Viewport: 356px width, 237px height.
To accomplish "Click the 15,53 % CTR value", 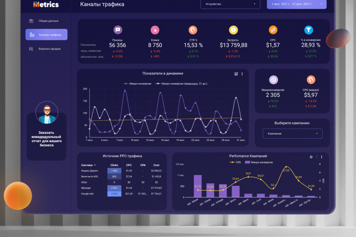I will coord(193,45).
